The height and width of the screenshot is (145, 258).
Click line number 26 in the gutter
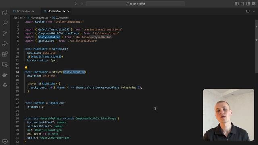[x=17, y=118]
